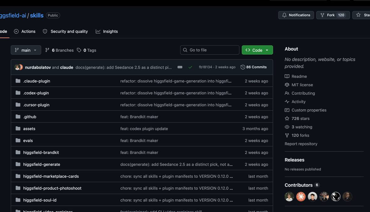Open the Readme link in About
Screen dimensions: 370x212
pos(296,76)
